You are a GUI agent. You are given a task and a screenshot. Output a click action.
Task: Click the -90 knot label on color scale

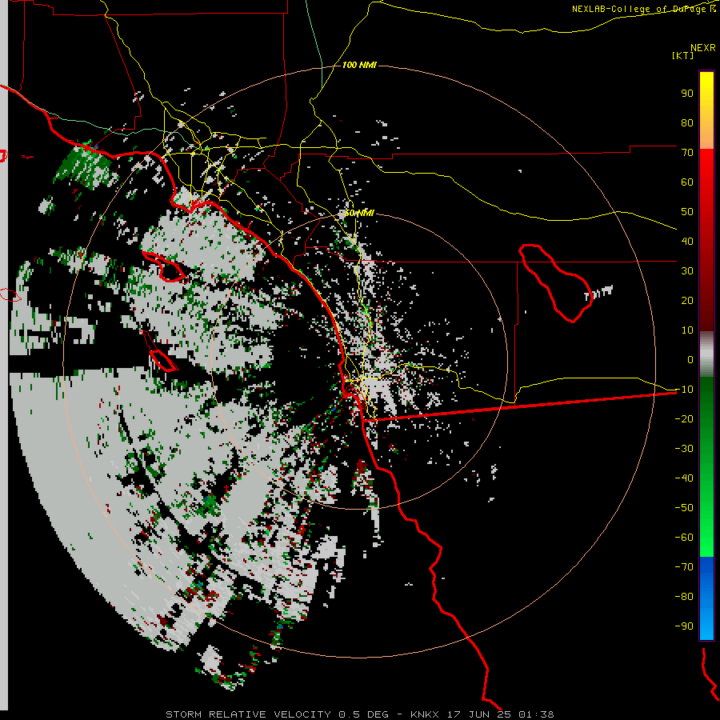[684, 626]
